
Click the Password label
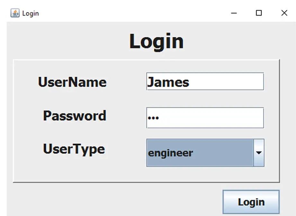(x=74, y=116)
